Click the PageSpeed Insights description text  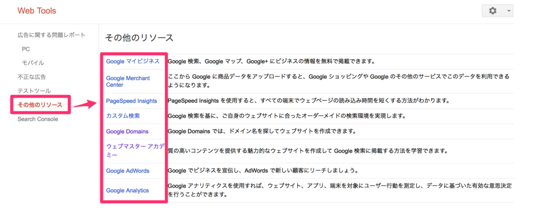(309, 101)
